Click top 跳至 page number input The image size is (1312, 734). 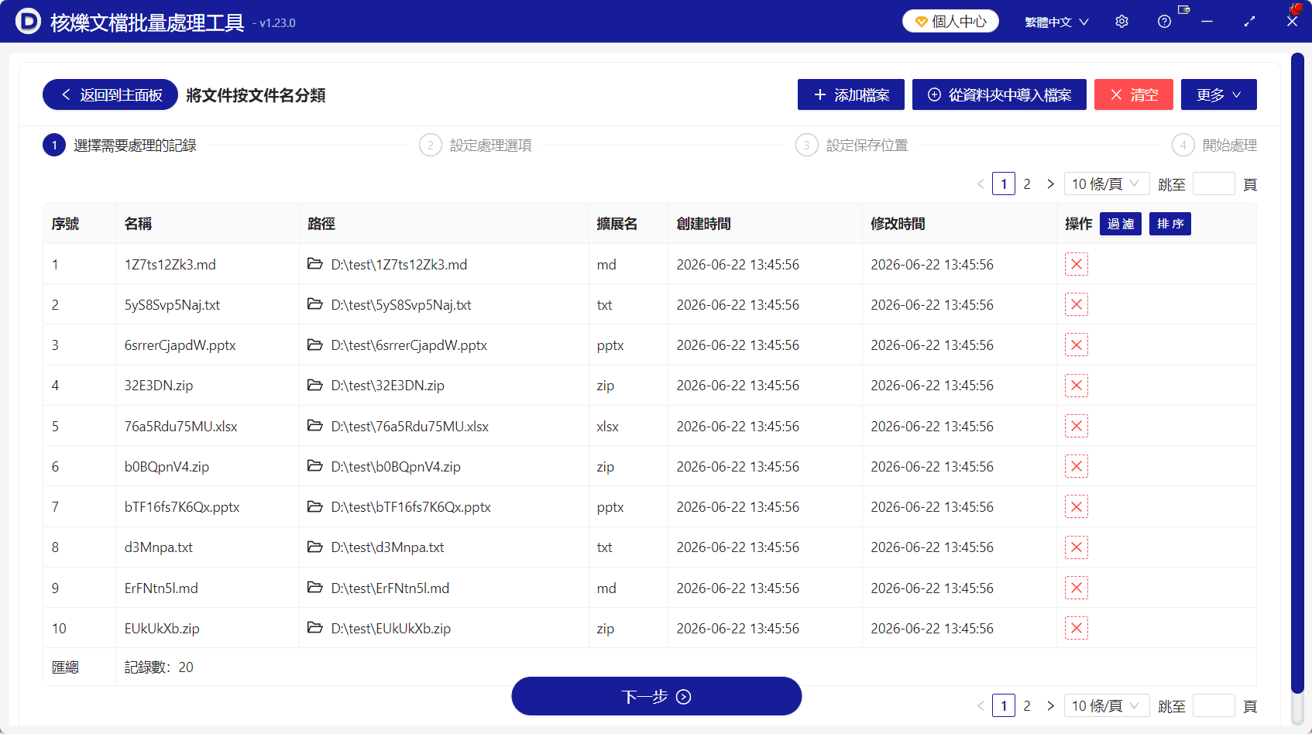1214,184
